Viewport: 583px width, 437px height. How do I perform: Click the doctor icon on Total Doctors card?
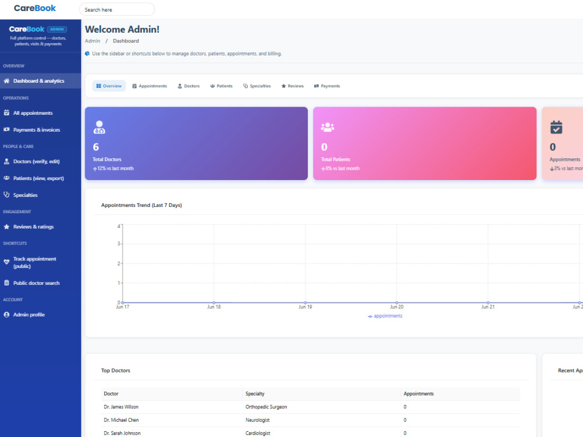coord(99,127)
